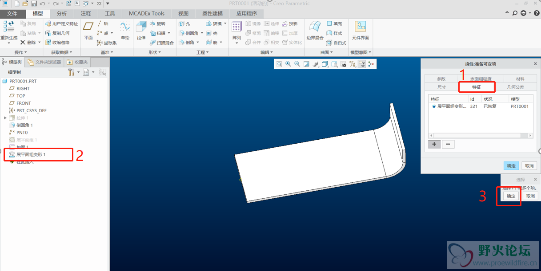Switch to the 柔性建模 ribbon tab
The width and height of the screenshot is (541, 271).
coord(212,14)
